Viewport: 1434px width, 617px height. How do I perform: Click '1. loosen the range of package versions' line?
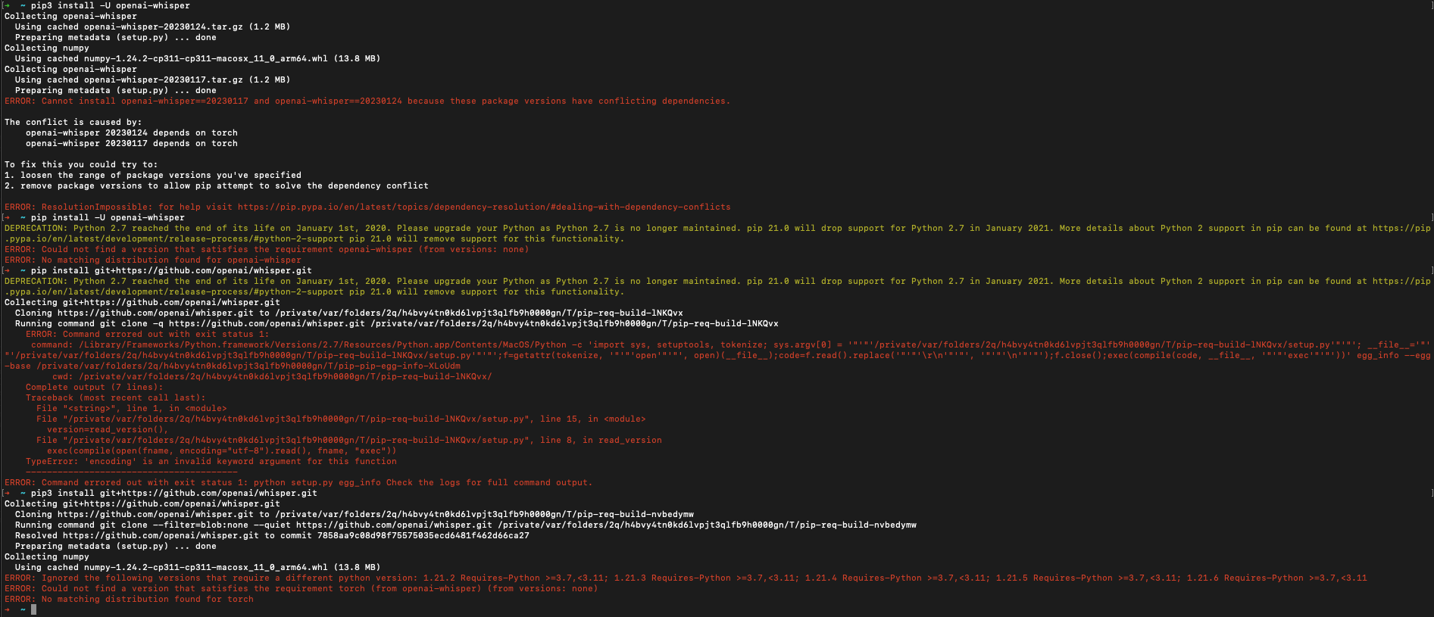[x=153, y=175]
